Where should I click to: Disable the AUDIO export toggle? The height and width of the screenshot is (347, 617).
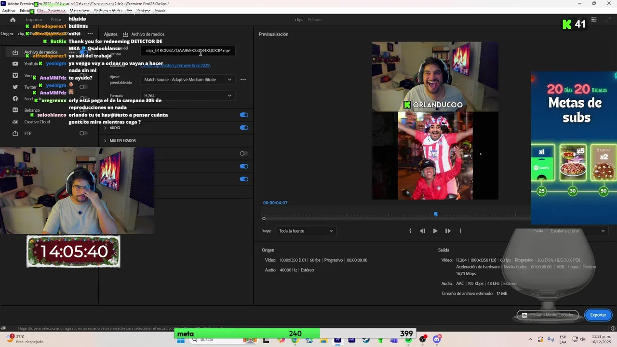244,128
